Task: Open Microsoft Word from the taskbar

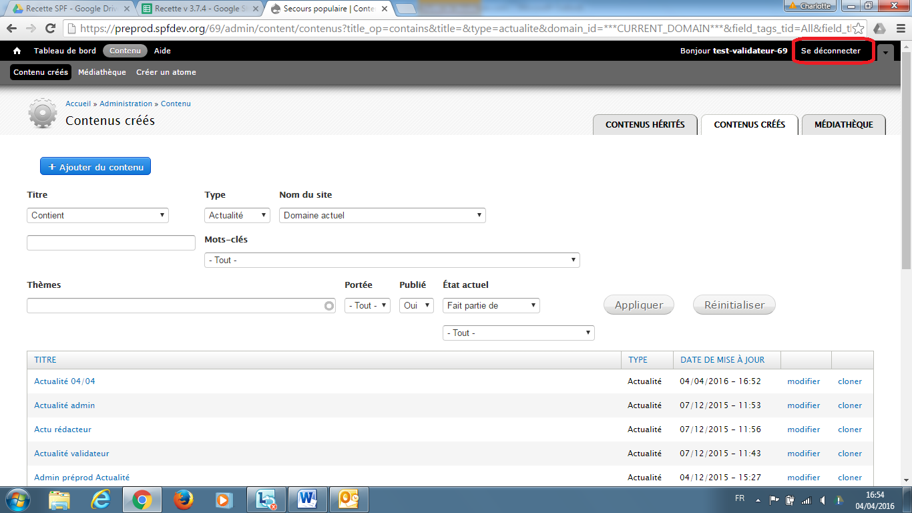Action: click(x=307, y=500)
